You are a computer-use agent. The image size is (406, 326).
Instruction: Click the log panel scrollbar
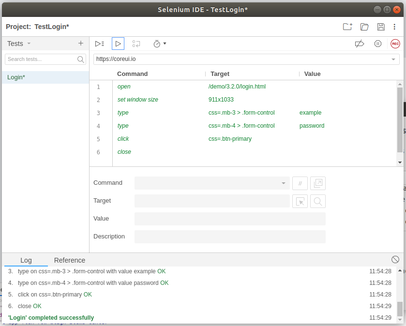point(400,309)
